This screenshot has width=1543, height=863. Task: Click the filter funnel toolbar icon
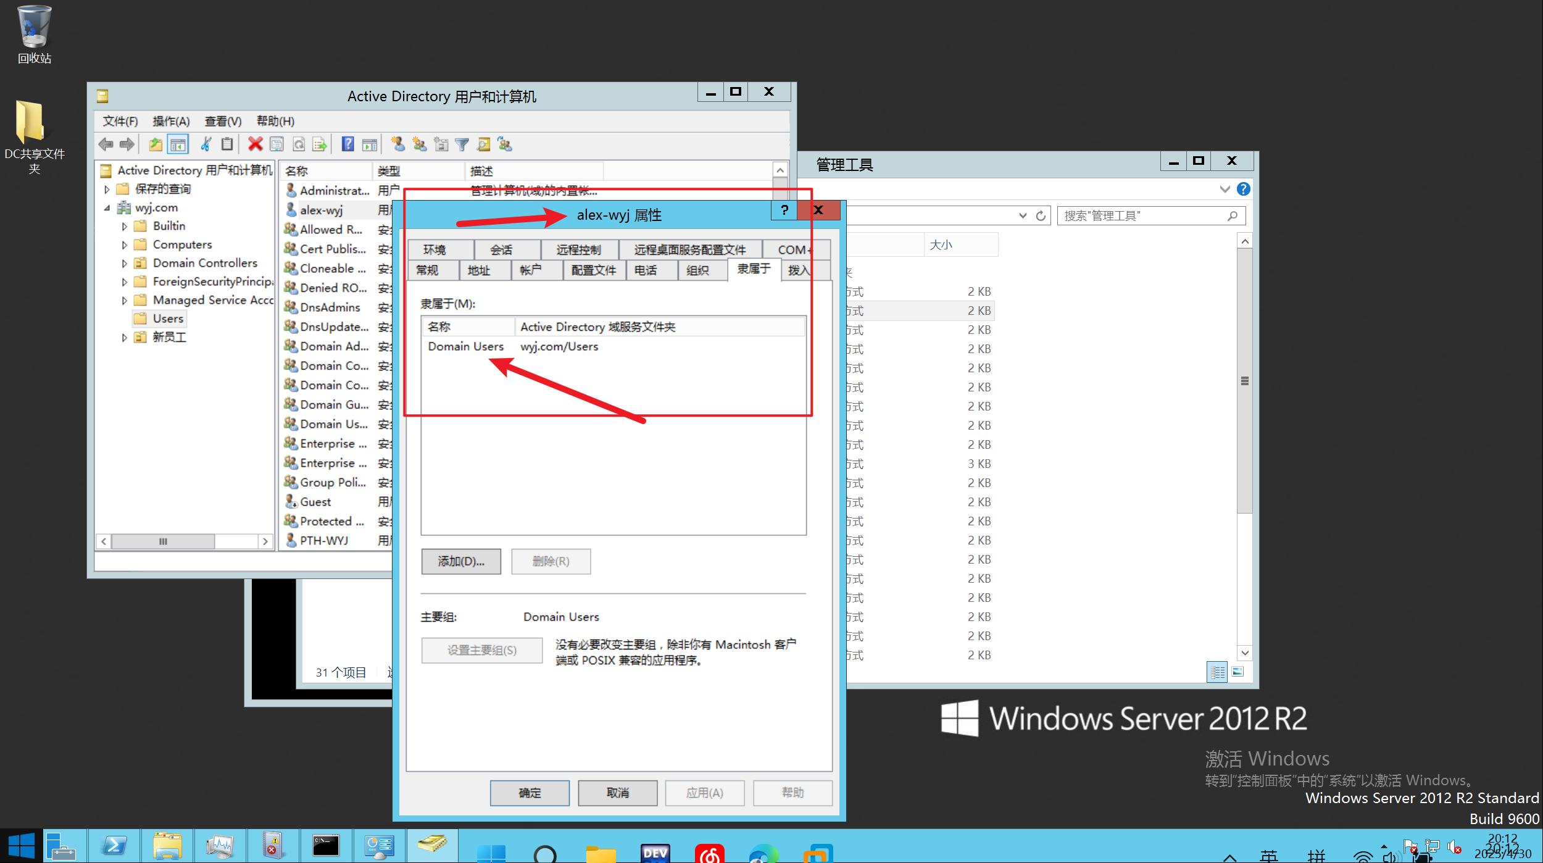462,144
